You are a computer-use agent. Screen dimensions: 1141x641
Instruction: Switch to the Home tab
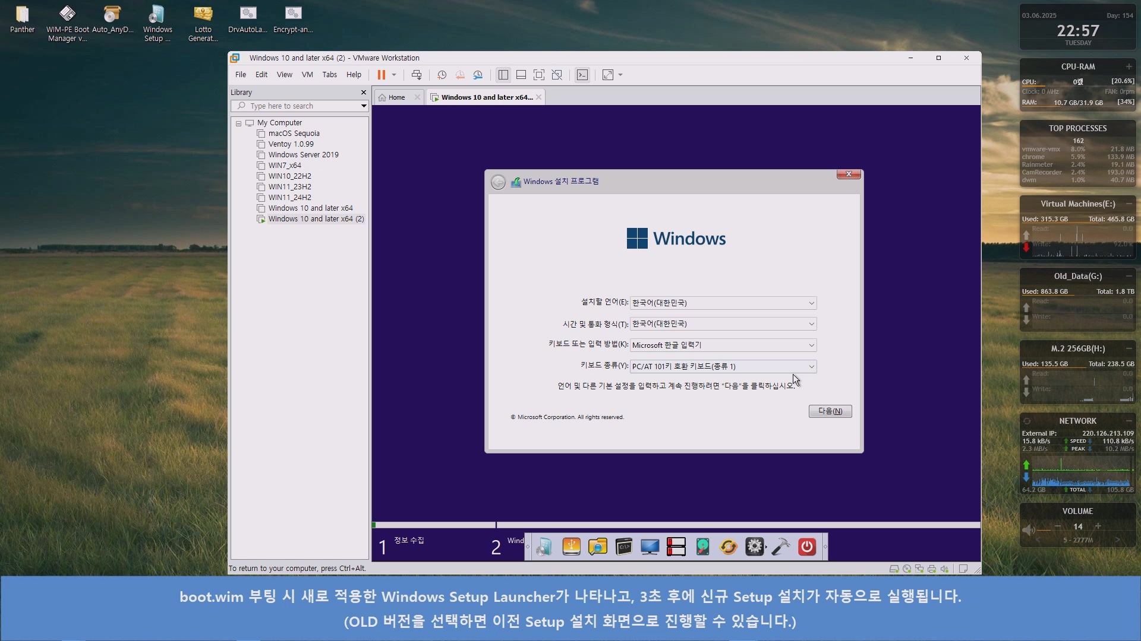[396, 97]
